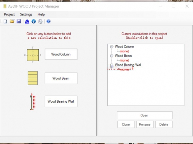Open settings via the gear icon in the toolbar

tap(40, 21)
